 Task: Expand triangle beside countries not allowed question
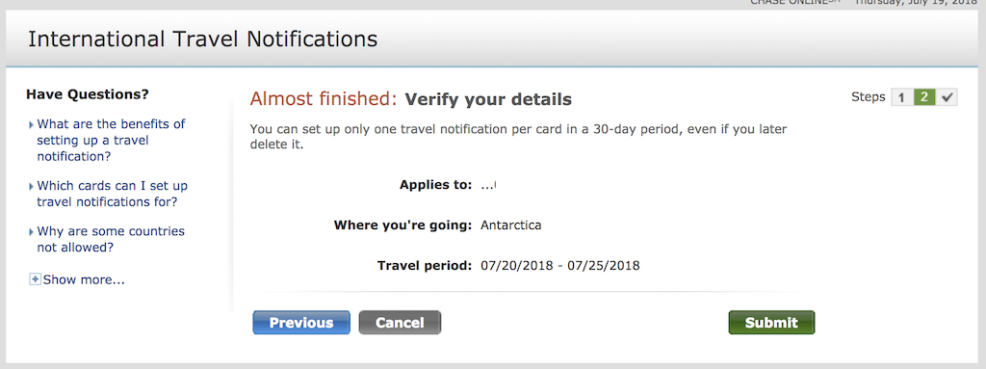[x=32, y=232]
